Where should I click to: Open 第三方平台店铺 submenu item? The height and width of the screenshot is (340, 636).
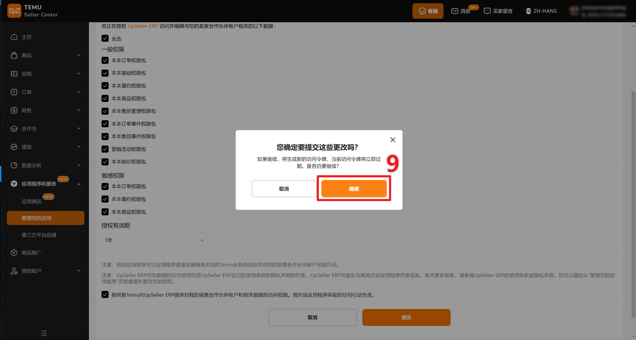coord(39,235)
